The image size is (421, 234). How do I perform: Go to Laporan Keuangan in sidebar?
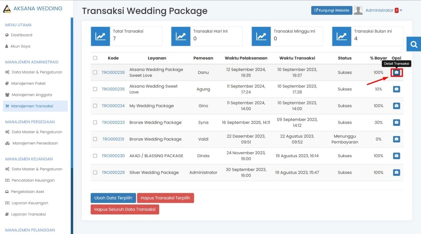pos(30,203)
